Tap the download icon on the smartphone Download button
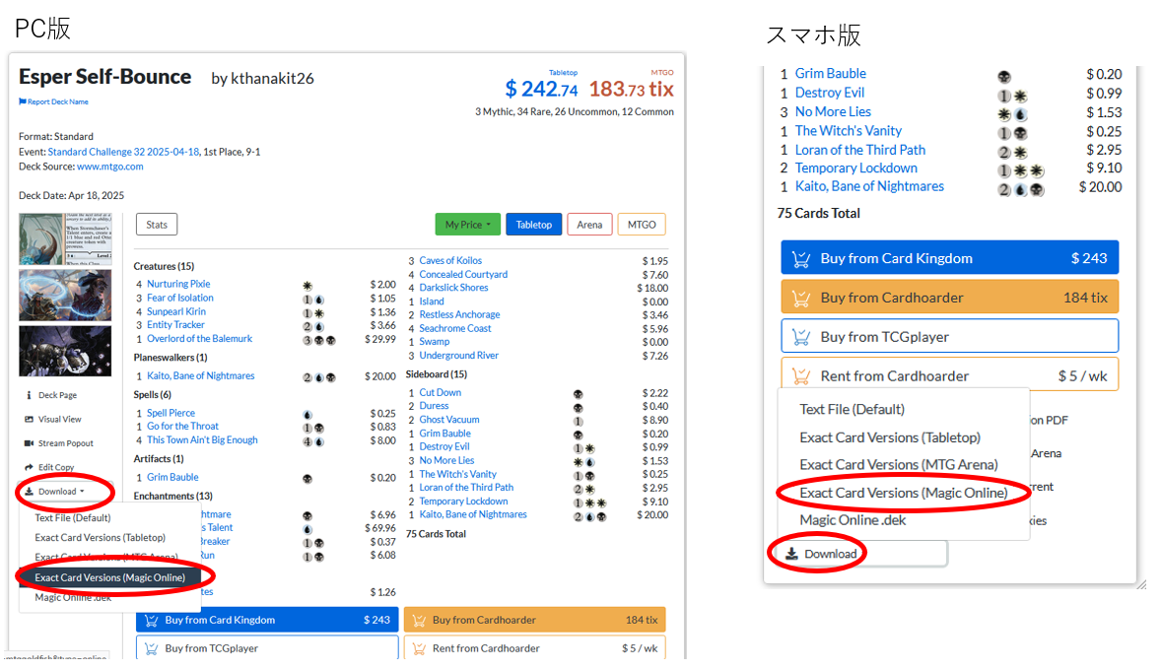The image size is (1161, 670). pyautogui.click(x=791, y=554)
